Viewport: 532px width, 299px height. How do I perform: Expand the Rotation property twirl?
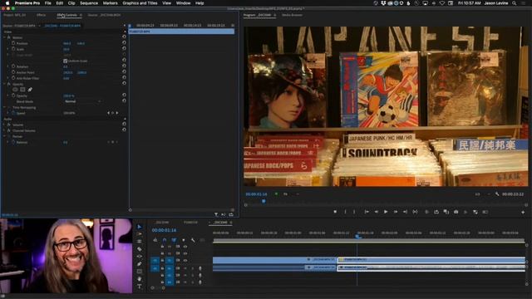click(x=8, y=66)
